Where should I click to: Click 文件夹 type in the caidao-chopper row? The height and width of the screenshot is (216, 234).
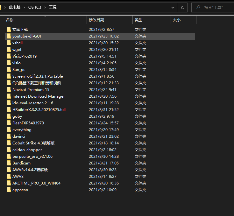(140, 150)
